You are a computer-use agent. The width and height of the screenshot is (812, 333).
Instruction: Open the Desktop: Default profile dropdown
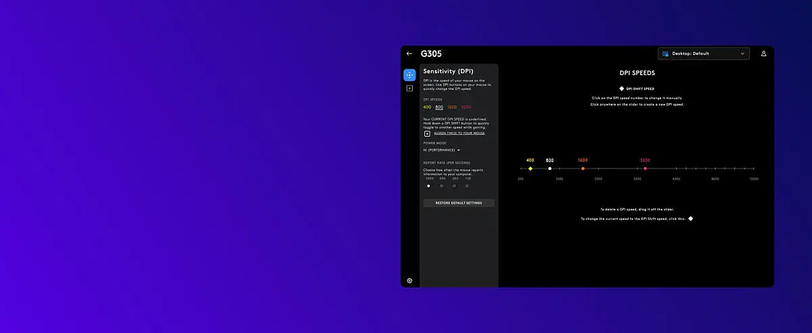[704, 53]
